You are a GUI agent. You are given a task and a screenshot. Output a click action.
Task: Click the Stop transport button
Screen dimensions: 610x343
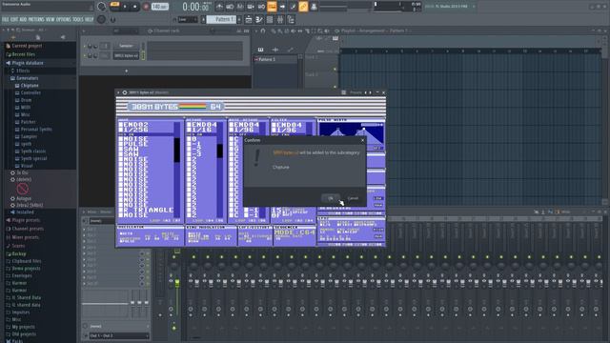point(135,7)
